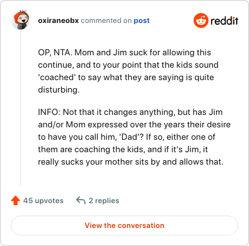The image size is (249, 246).
Task: Click the commenter's Snoo avatar image
Action: click(x=21, y=20)
